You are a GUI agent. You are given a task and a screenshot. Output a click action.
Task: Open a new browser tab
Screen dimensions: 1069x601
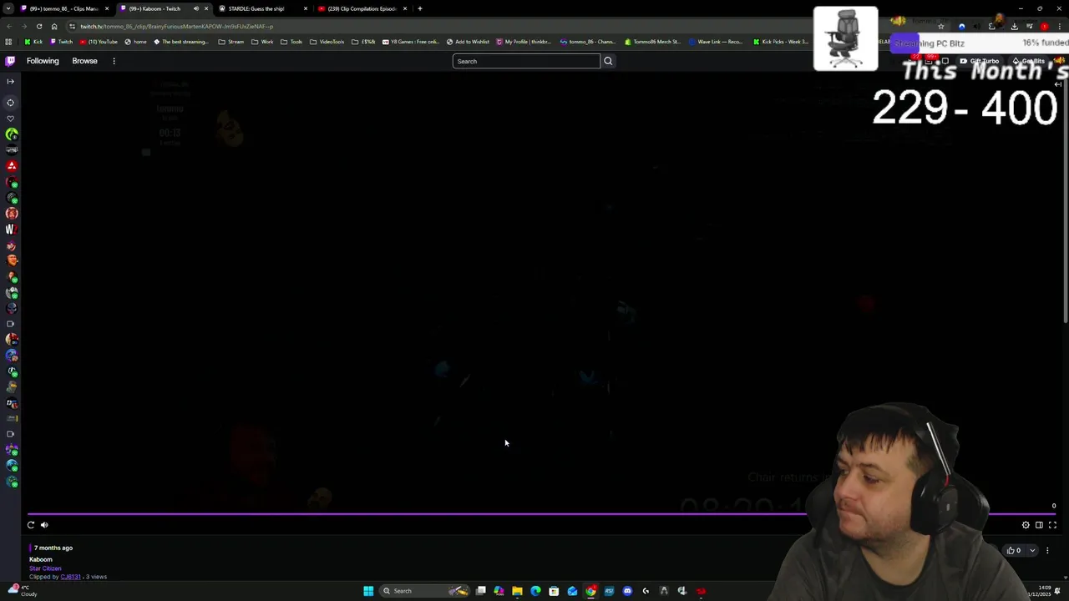[420, 8]
